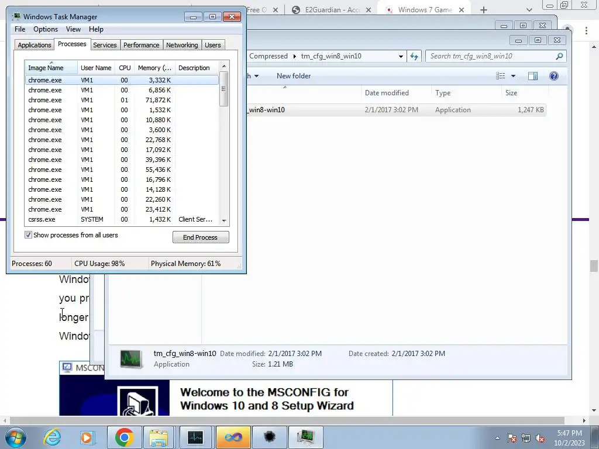The width and height of the screenshot is (599, 449).
Task: Switch to the Applications tab
Action: 35,45
